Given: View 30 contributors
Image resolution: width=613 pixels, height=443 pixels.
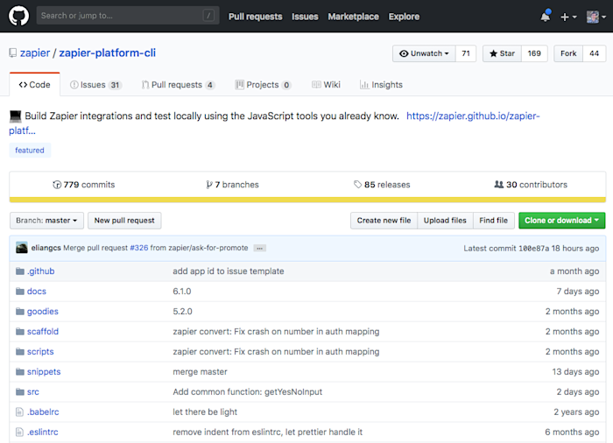Looking at the screenshot, I should click(x=531, y=185).
